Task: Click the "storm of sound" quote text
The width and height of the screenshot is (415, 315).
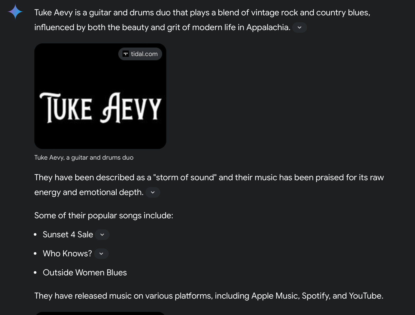Action: [185, 178]
